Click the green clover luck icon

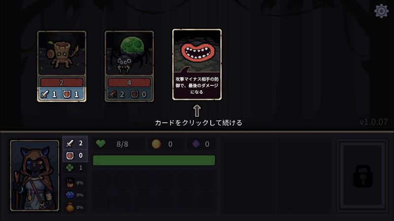pos(70,167)
